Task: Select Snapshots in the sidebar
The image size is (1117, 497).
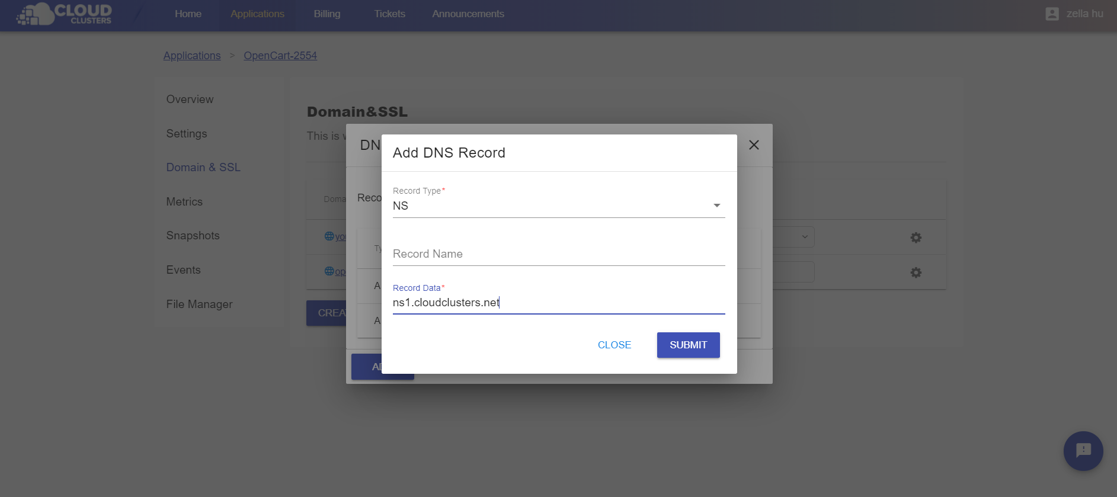Action: 193,236
